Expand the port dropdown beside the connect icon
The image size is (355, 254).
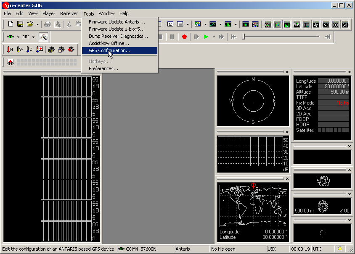(18, 37)
